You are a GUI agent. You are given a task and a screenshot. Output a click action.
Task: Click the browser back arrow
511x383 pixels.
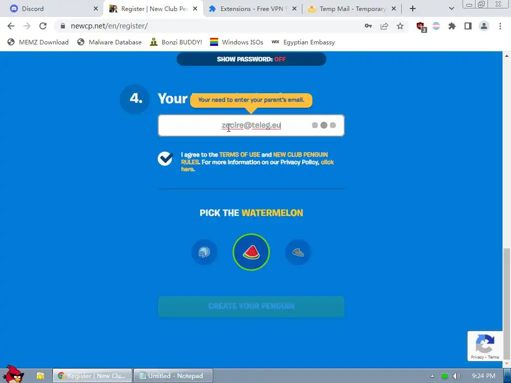[11, 26]
